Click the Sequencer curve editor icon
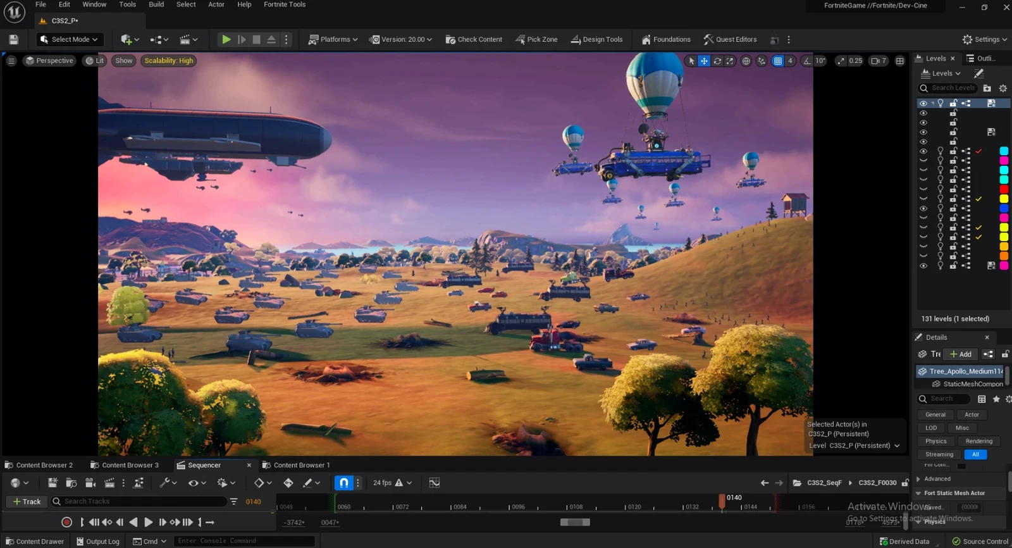This screenshot has width=1012, height=548. [434, 483]
